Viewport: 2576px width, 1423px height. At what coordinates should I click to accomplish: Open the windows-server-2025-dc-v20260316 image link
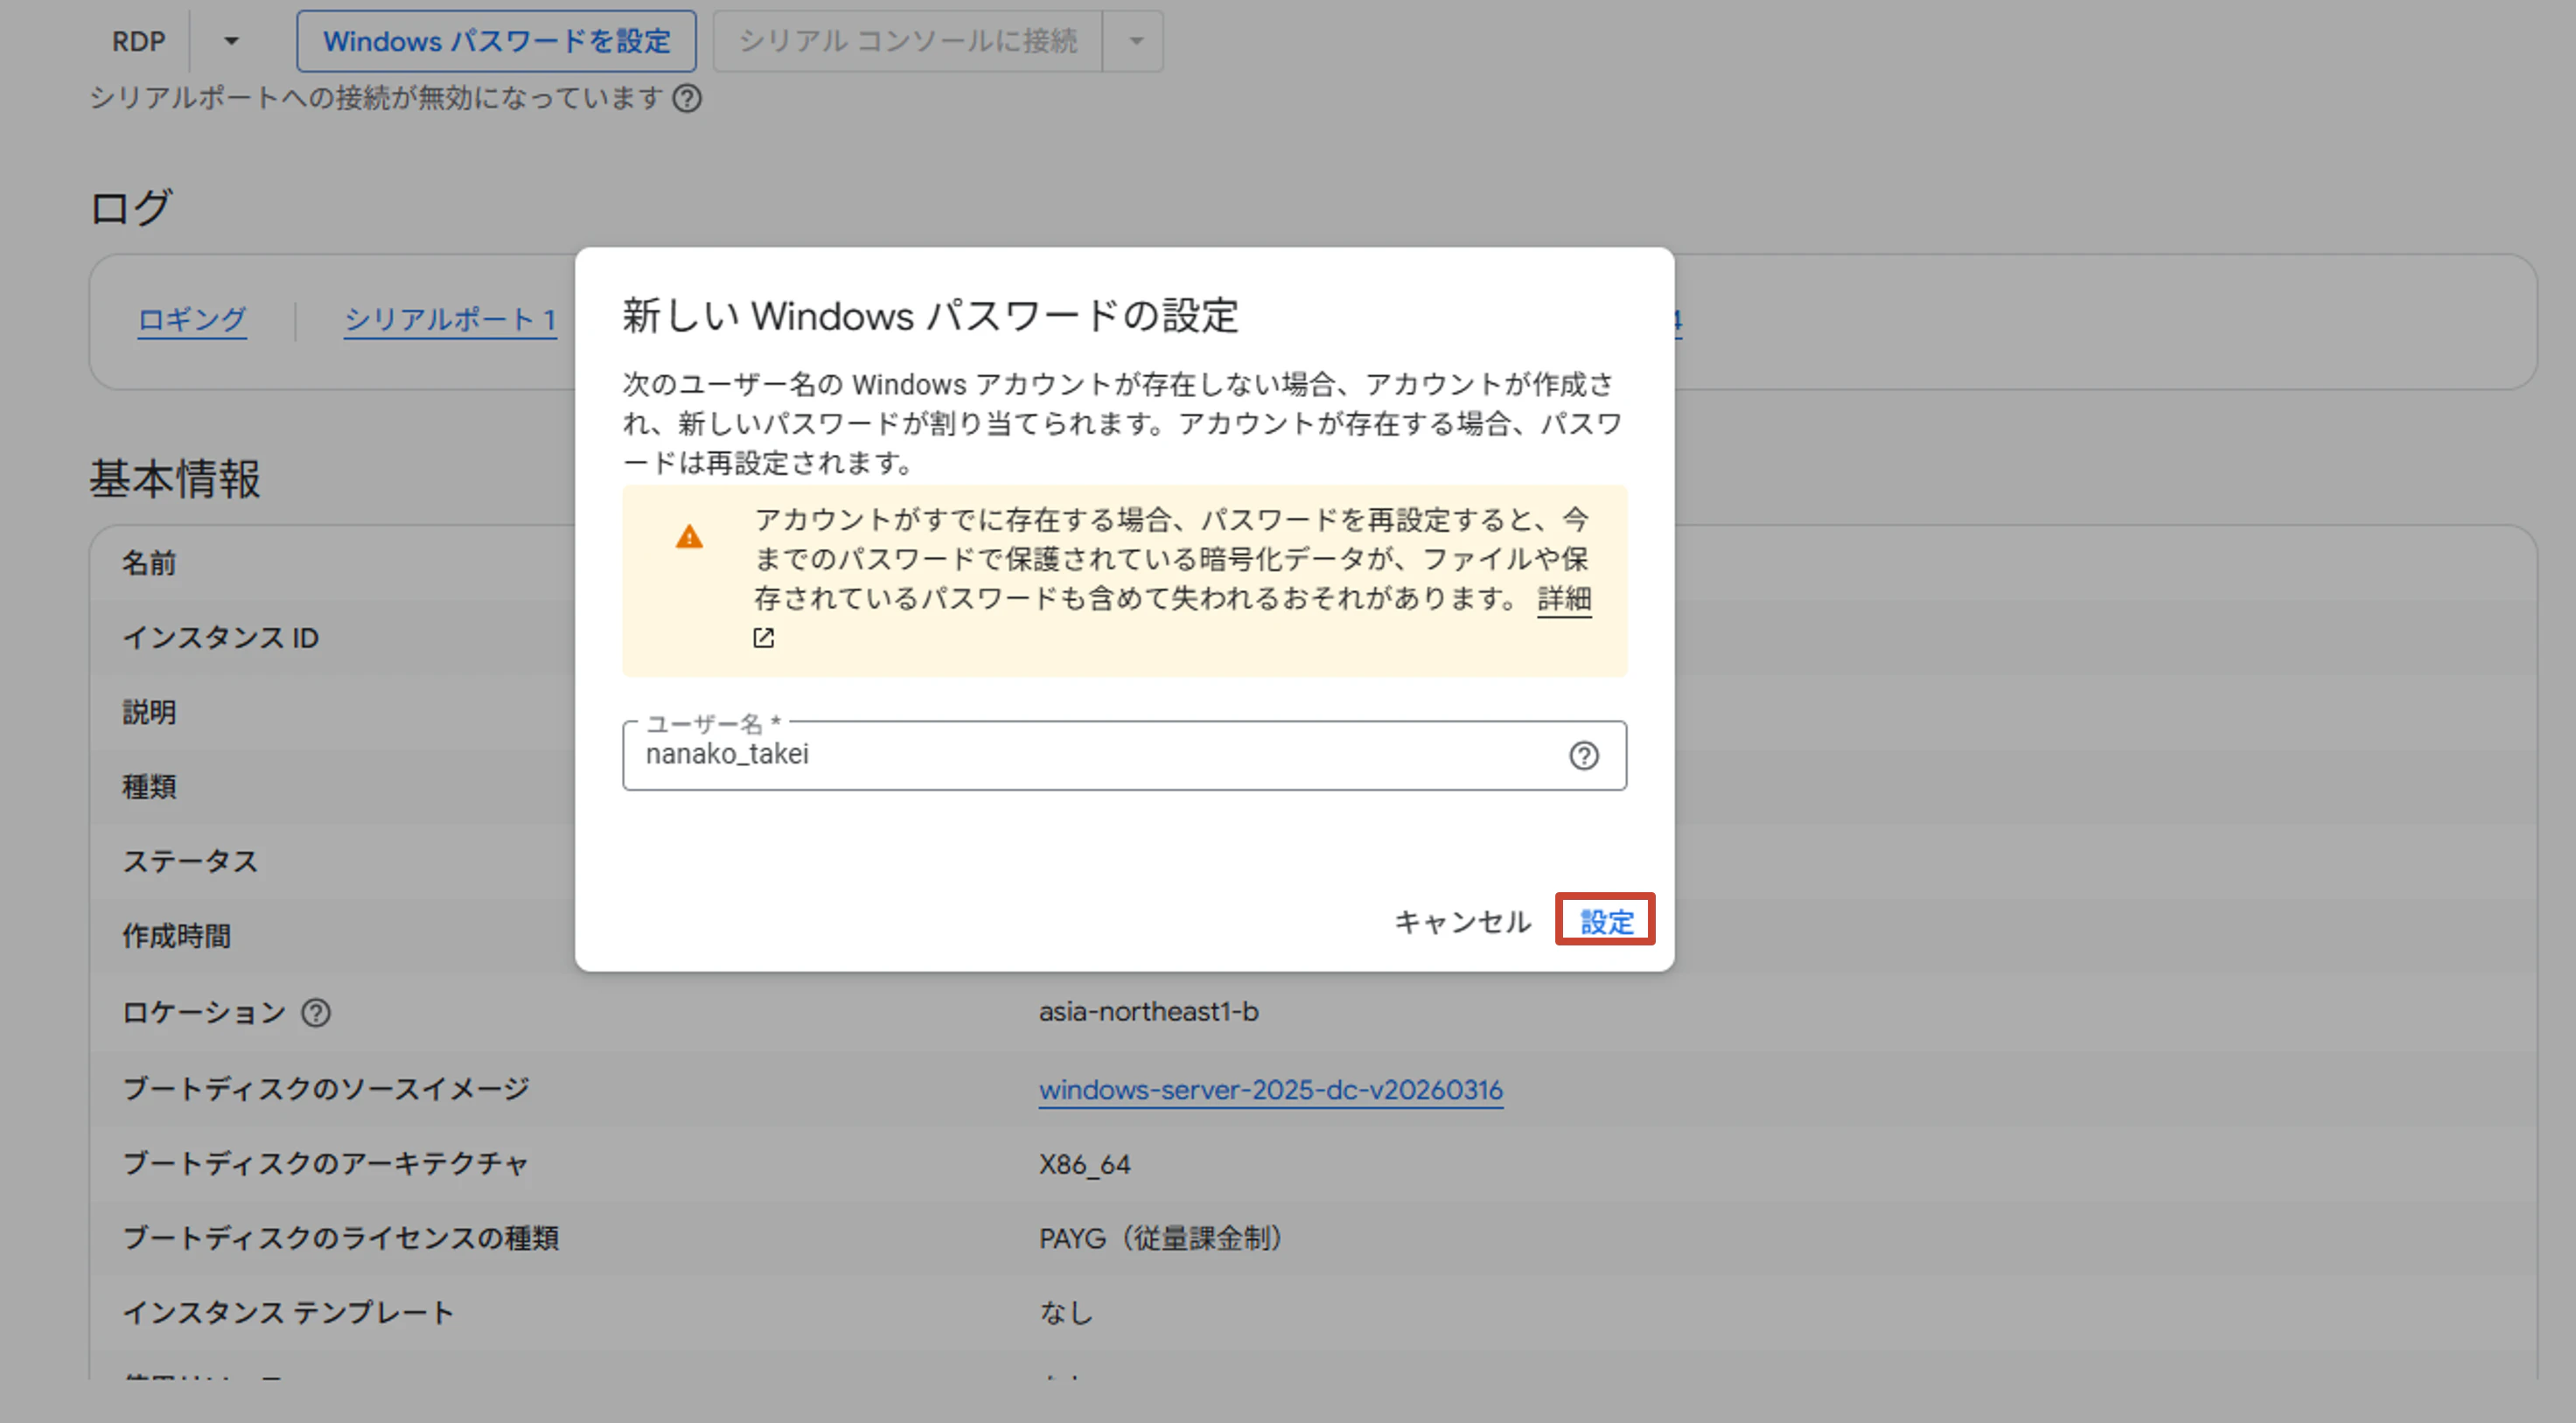coord(1271,1089)
